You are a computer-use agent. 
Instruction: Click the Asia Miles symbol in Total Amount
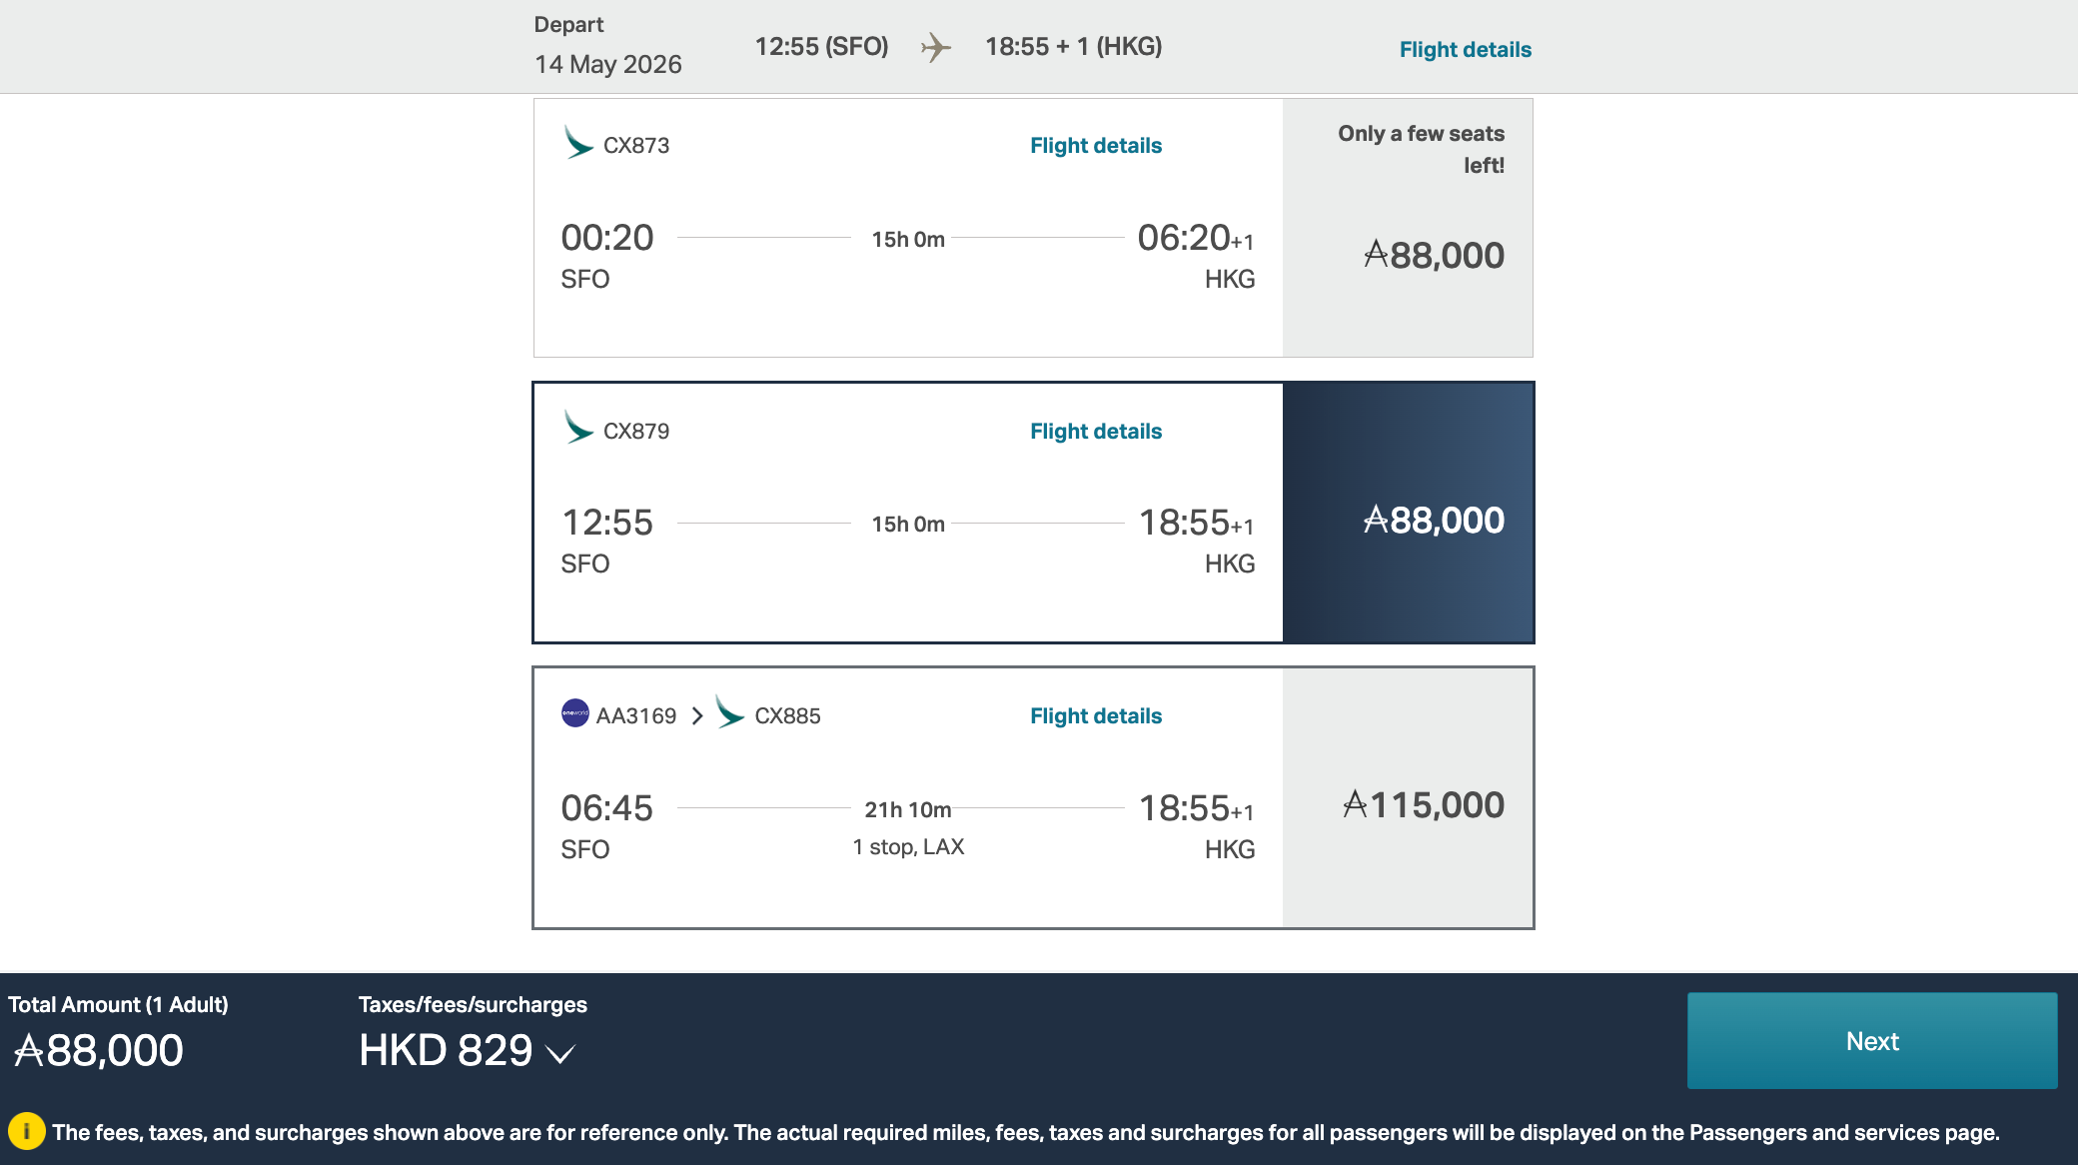[29, 1051]
